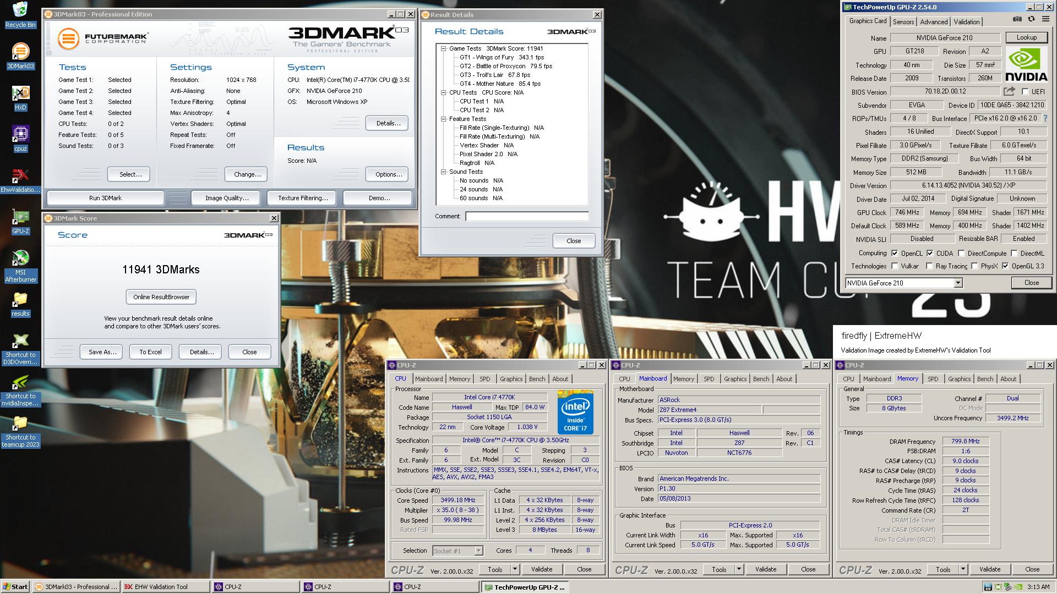Select the D3DOverrider shortcut icon
The height and width of the screenshot is (594, 1057).
tap(20, 349)
